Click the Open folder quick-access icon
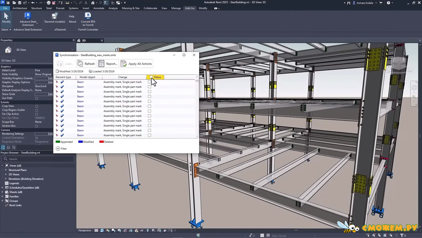422x238 pixels. 14,3
